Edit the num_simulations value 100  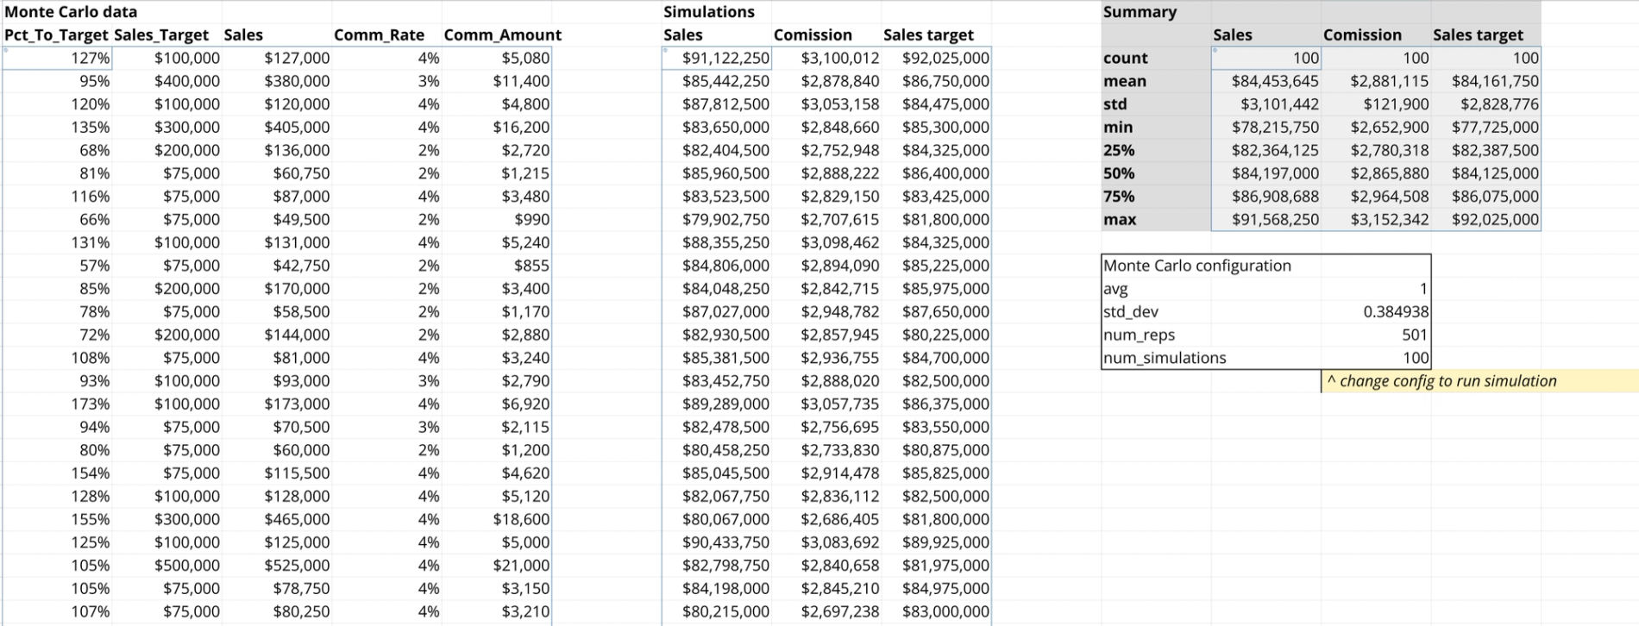click(1376, 358)
